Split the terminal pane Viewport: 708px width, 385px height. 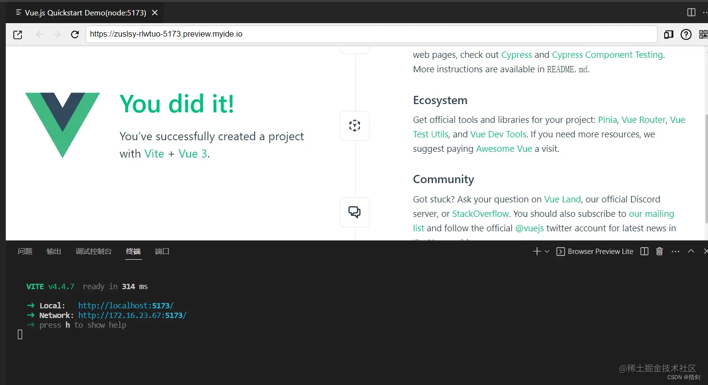644,252
